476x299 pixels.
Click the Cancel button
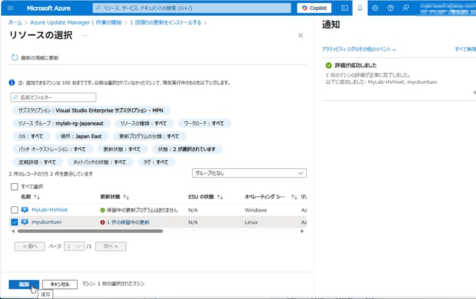(x=60, y=284)
